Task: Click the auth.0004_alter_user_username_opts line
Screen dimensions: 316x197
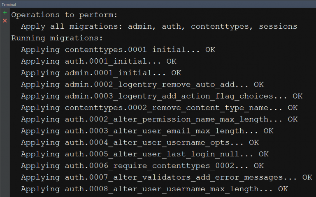Action: tap(140, 143)
